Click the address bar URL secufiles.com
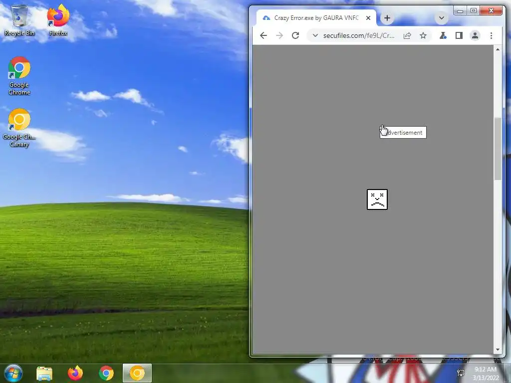 359,35
